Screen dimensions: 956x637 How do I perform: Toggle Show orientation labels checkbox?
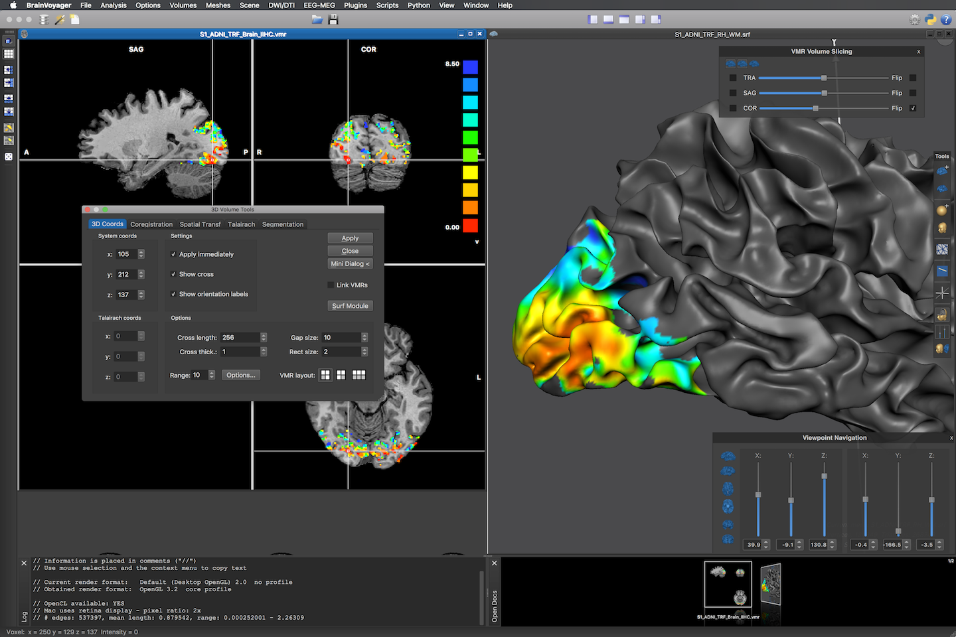(x=174, y=294)
